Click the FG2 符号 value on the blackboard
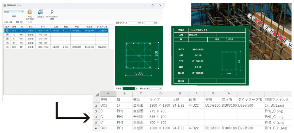 [x=231, y=39]
